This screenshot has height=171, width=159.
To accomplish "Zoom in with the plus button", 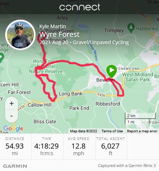I will pos(12,103).
